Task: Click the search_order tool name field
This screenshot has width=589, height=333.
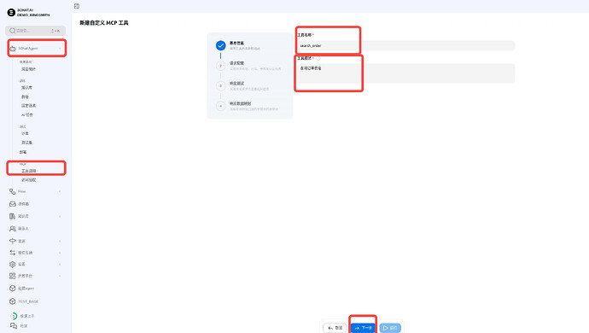Action: (405, 45)
